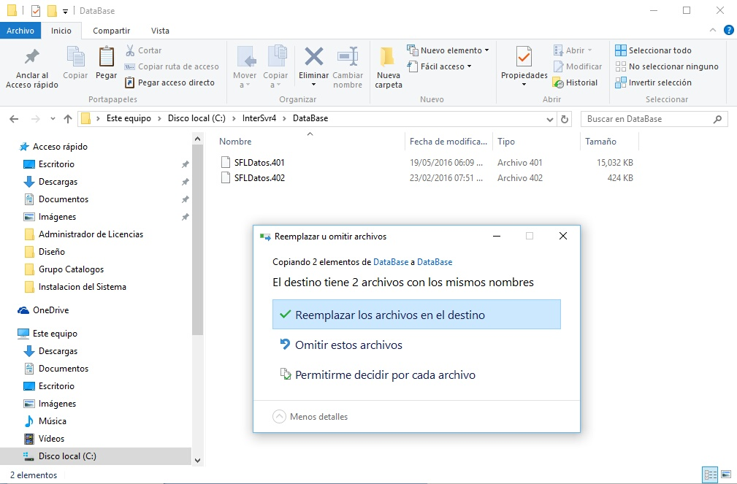
Task: Click the Buscar en DataBase search field
Action: (x=646, y=119)
